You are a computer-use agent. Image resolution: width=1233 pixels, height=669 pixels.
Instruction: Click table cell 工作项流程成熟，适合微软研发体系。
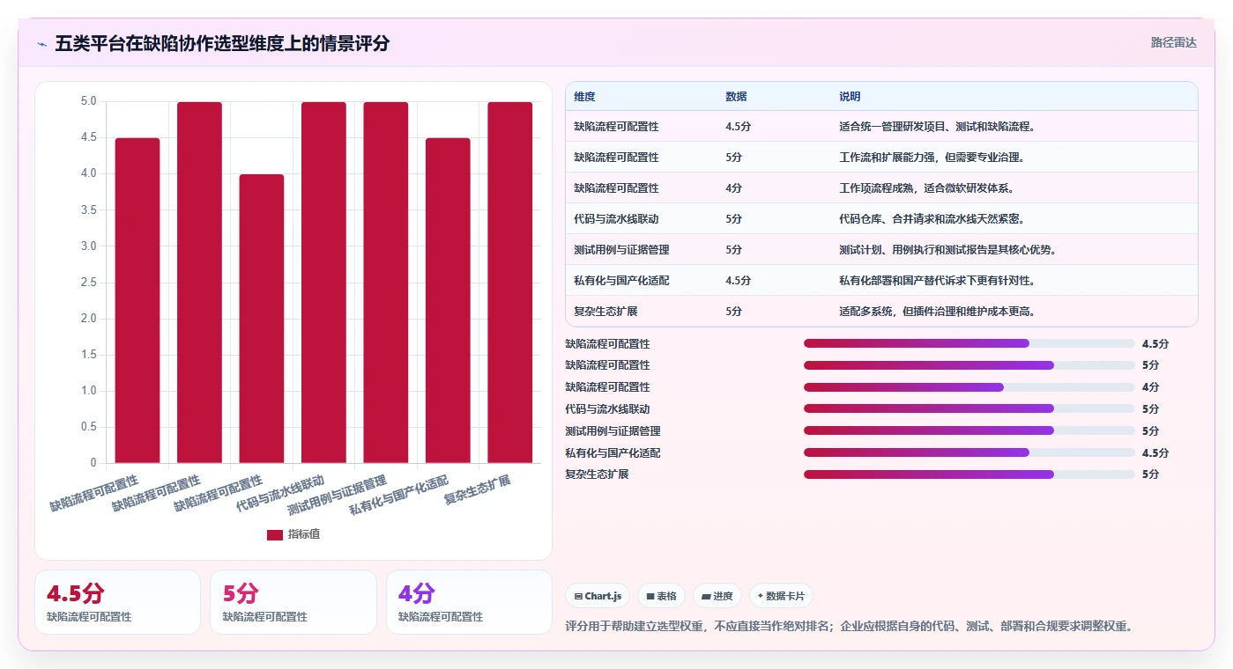click(926, 188)
